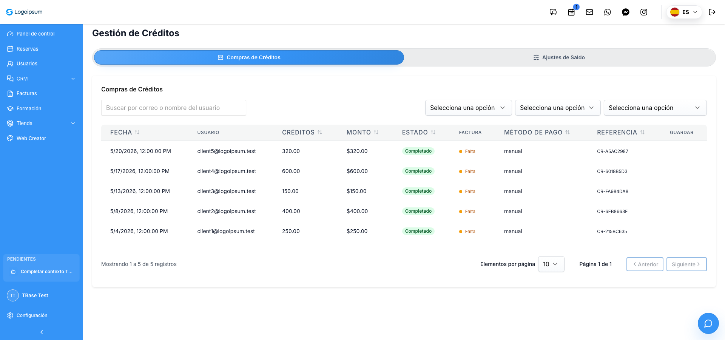
Task: Collapse the sidebar with the left arrow
Action: coord(42,332)
